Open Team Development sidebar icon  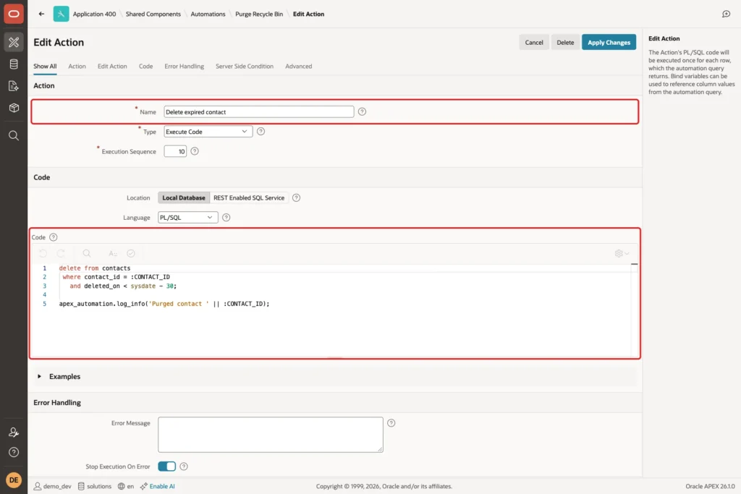pyautogui.click(x=14, y=86)
